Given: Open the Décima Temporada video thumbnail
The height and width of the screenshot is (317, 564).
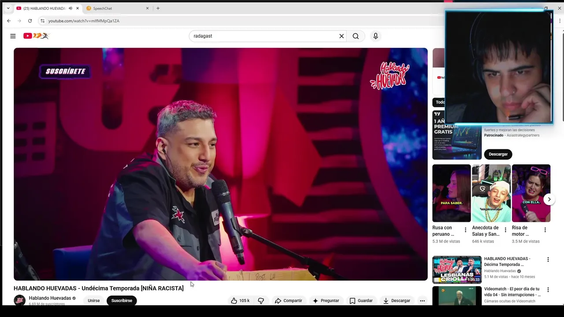Looking at the screenshot, I should (456, 269).
